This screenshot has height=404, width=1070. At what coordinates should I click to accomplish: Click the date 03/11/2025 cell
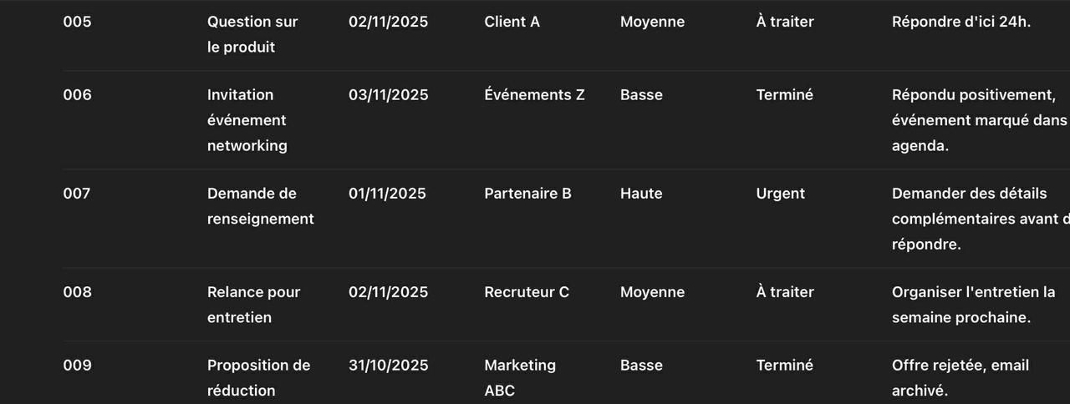click(x=388, y=95)
